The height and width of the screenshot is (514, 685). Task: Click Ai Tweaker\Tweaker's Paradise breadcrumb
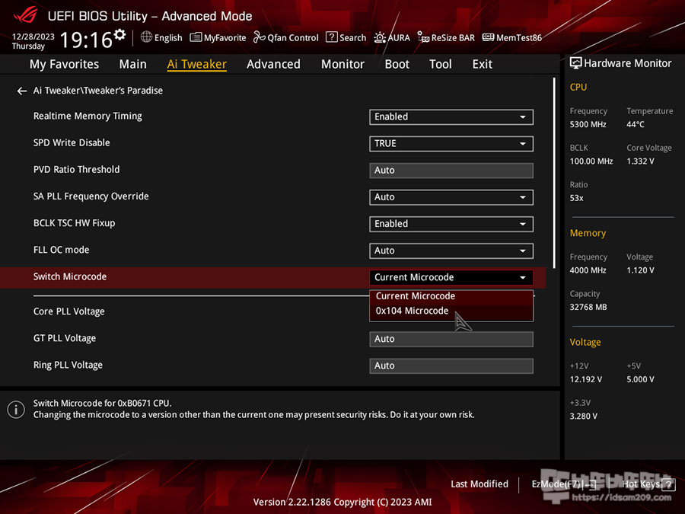click(x=98, y=91)
